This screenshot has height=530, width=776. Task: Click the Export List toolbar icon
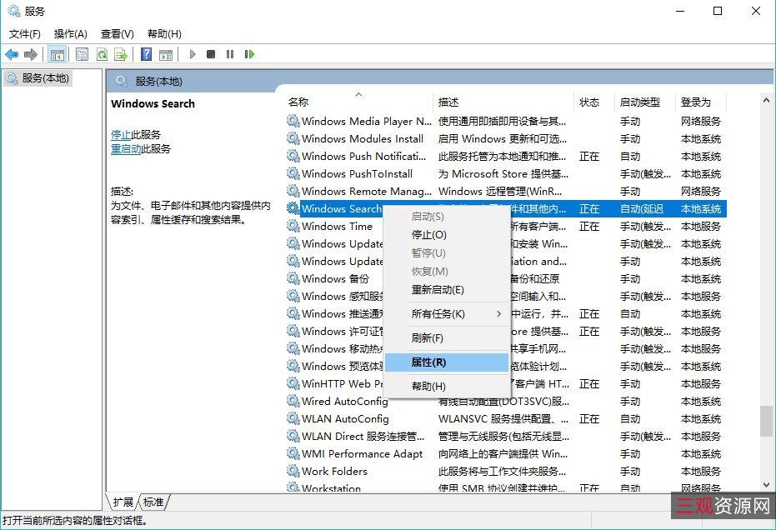point(121,54)
